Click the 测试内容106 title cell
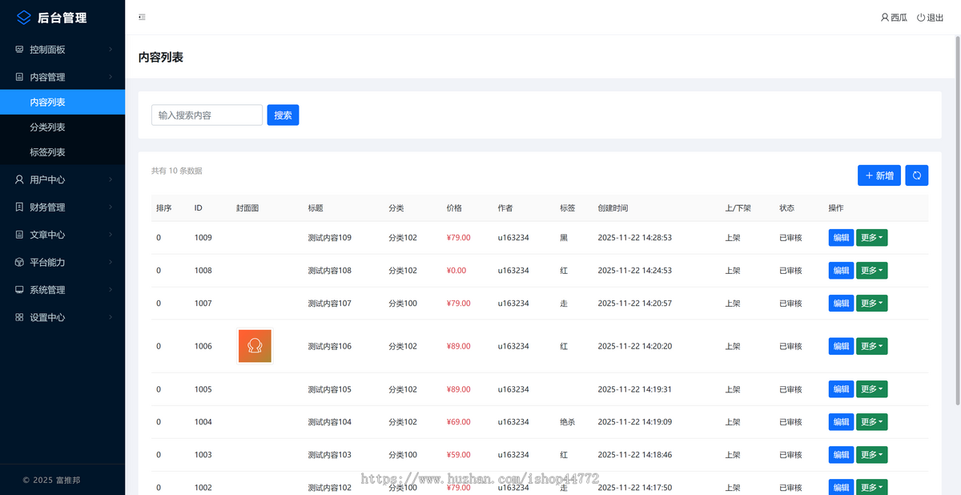 click(x=330, y=346)
